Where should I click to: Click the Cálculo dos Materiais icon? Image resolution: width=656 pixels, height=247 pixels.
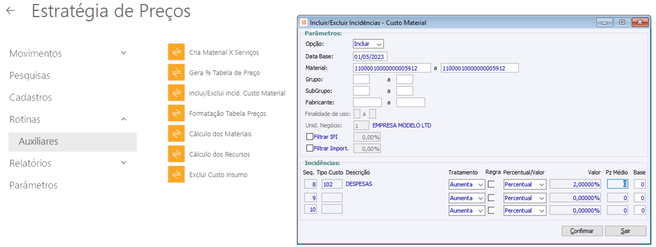pos(176,133)
